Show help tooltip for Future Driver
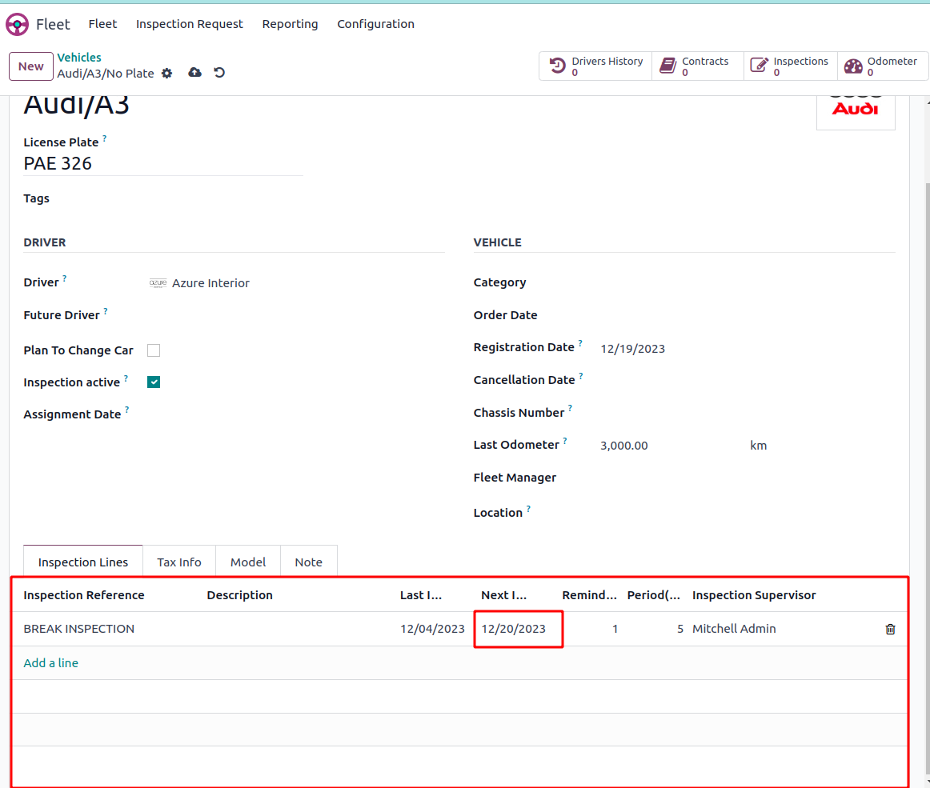 pyautogui.click(x=106, y=311)
